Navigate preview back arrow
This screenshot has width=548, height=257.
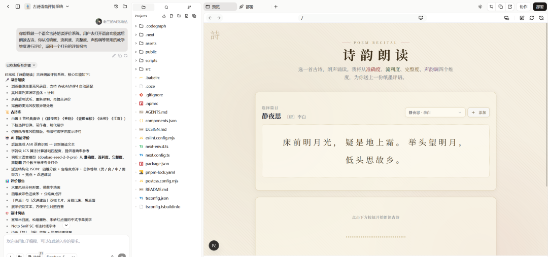tap(210, 18)
